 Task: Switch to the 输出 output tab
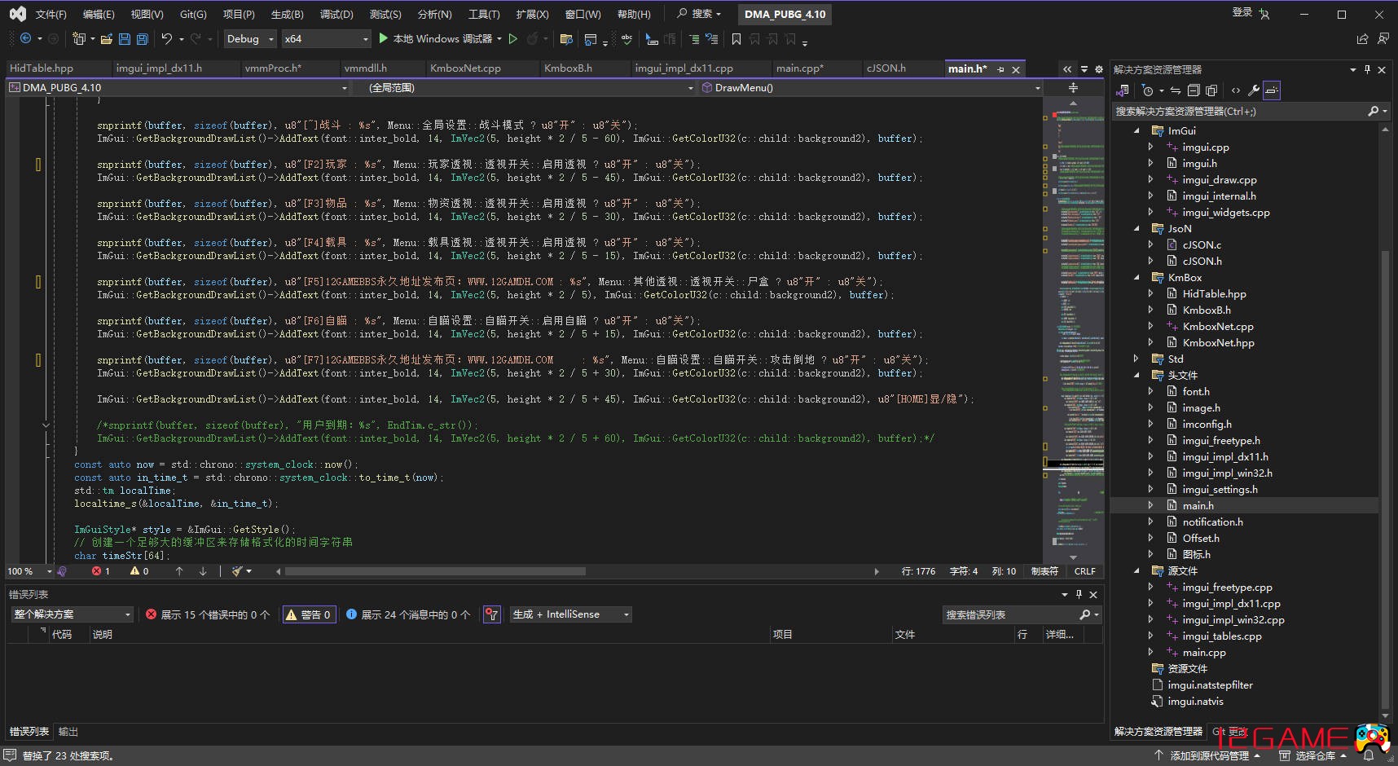click(x=68, y=732)
